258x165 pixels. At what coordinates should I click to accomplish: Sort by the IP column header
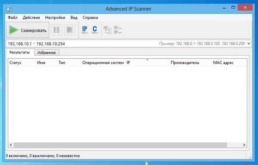click(x=147, y=63)
